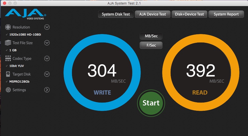Click the Test File Size stack icon
248x136 pixels.
pyautogui.click(x=8, y=43)
